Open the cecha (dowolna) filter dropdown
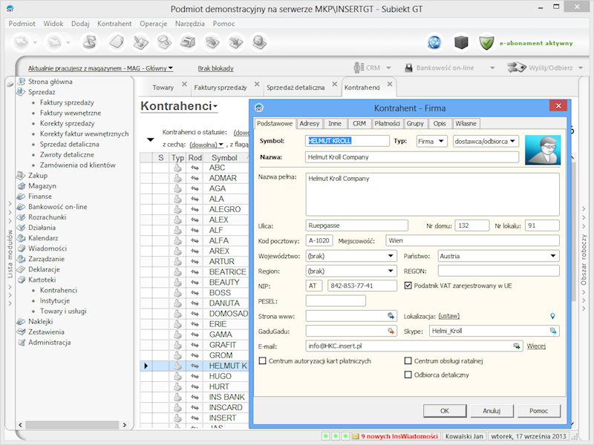Viewport: 594px width, 445px height. (x=206, y=145)
